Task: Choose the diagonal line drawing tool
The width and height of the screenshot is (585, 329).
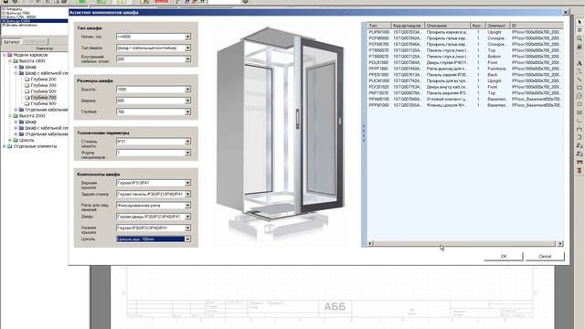Action: click(x=580, y=80)
